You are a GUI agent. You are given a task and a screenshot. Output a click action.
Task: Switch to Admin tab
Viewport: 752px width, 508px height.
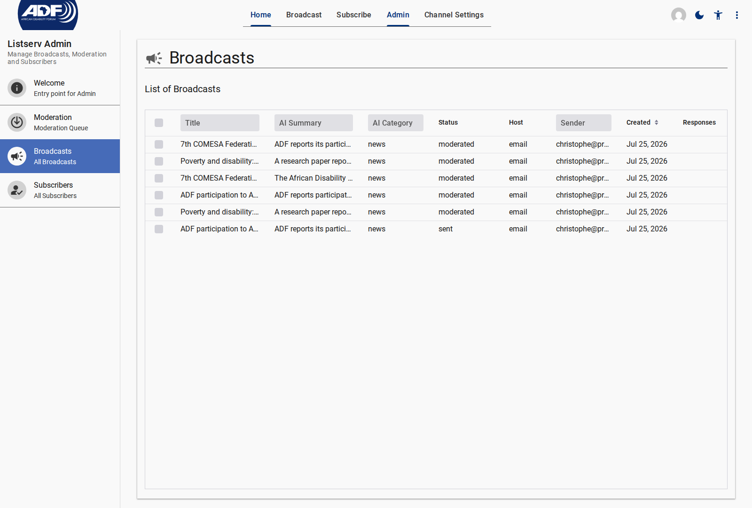coord(398,15)
